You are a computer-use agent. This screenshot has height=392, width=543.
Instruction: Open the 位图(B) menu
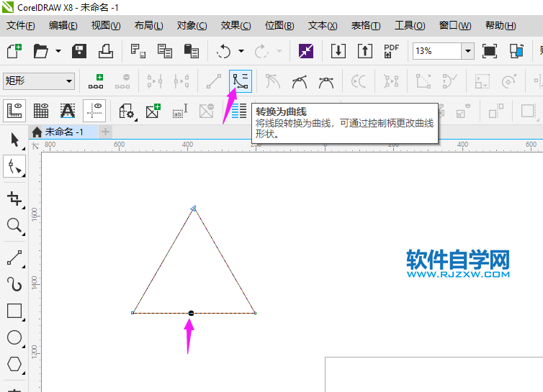pyautogui.click(x=279, y=25)
